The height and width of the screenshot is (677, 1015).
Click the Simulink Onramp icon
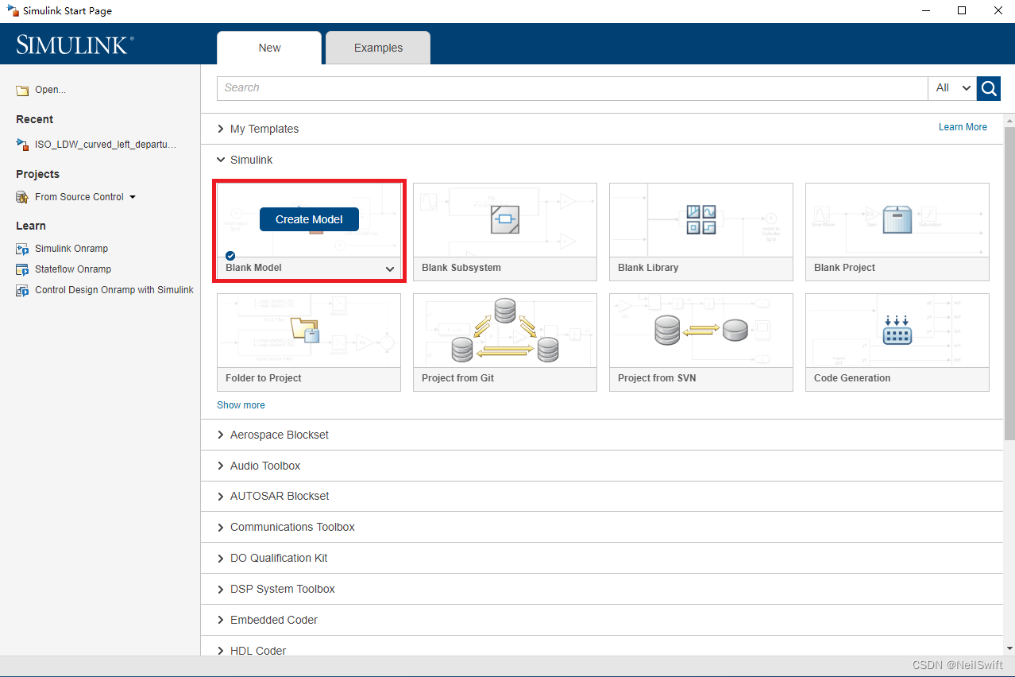pos(22,249)
